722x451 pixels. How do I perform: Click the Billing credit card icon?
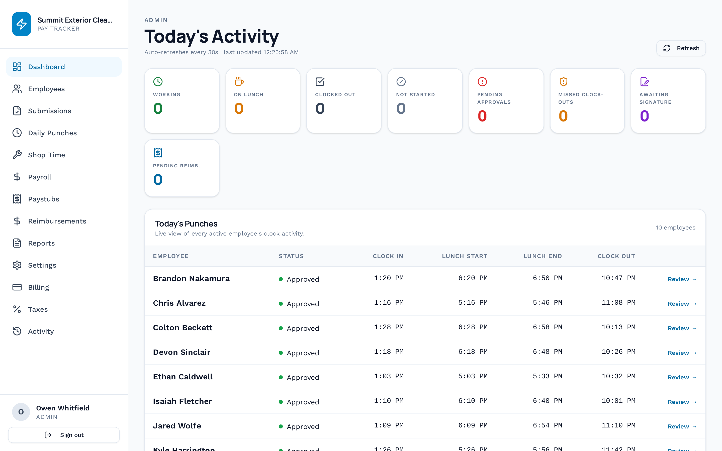[17, 287]
